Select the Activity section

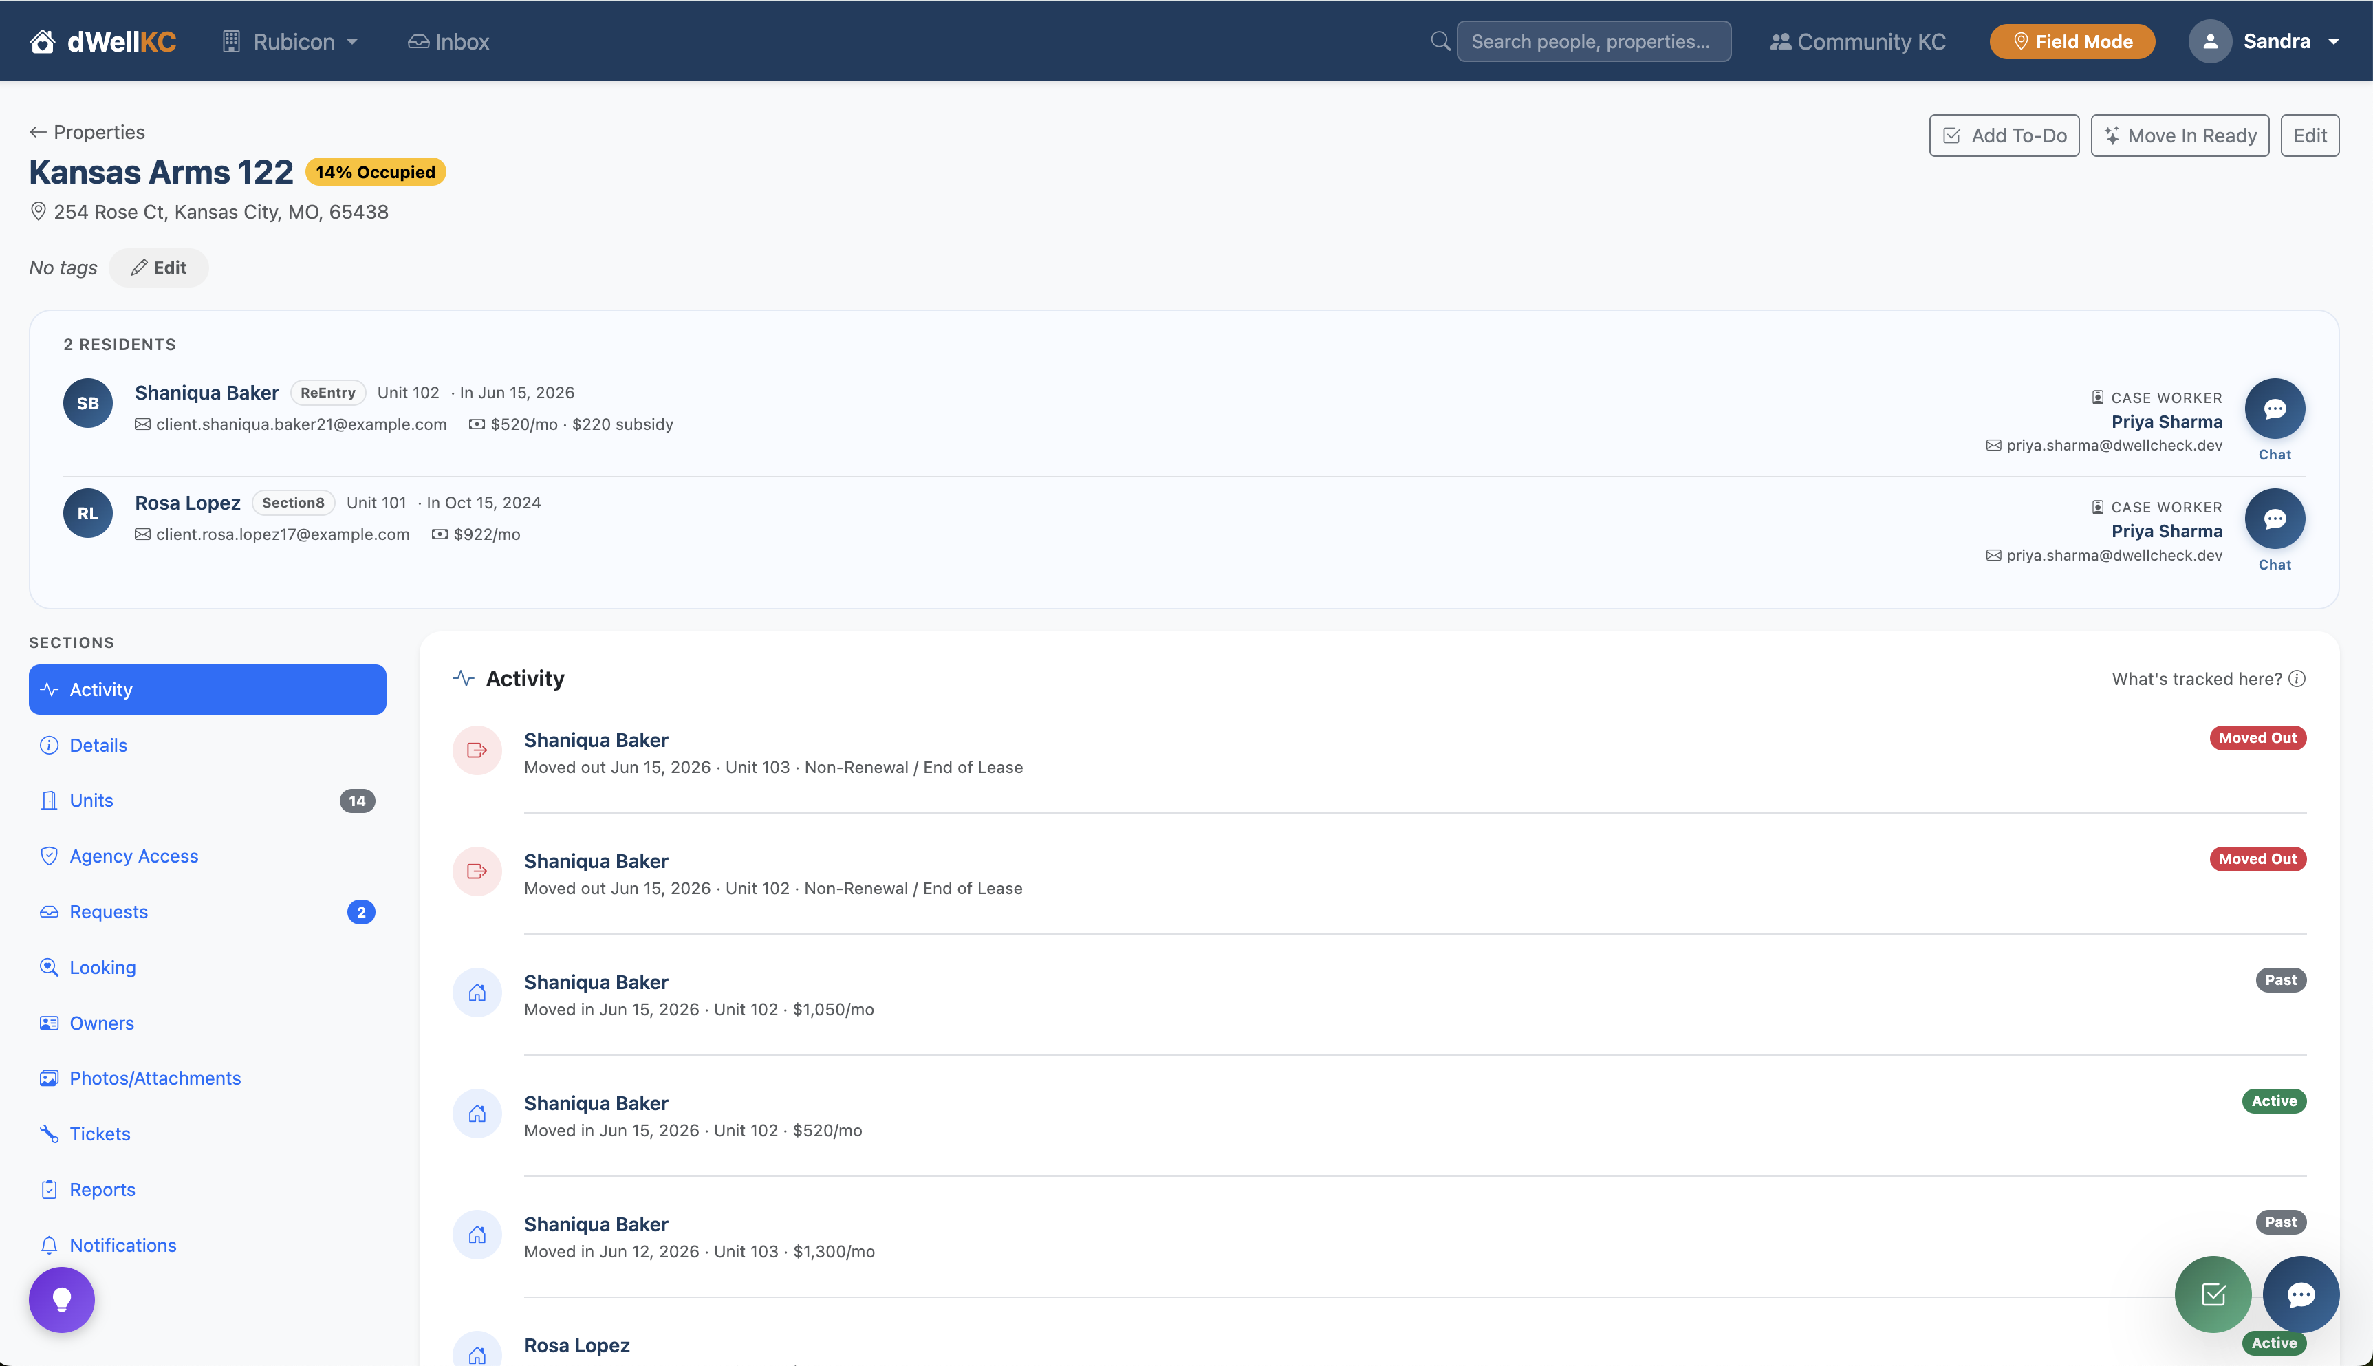(x=207, y=690)
